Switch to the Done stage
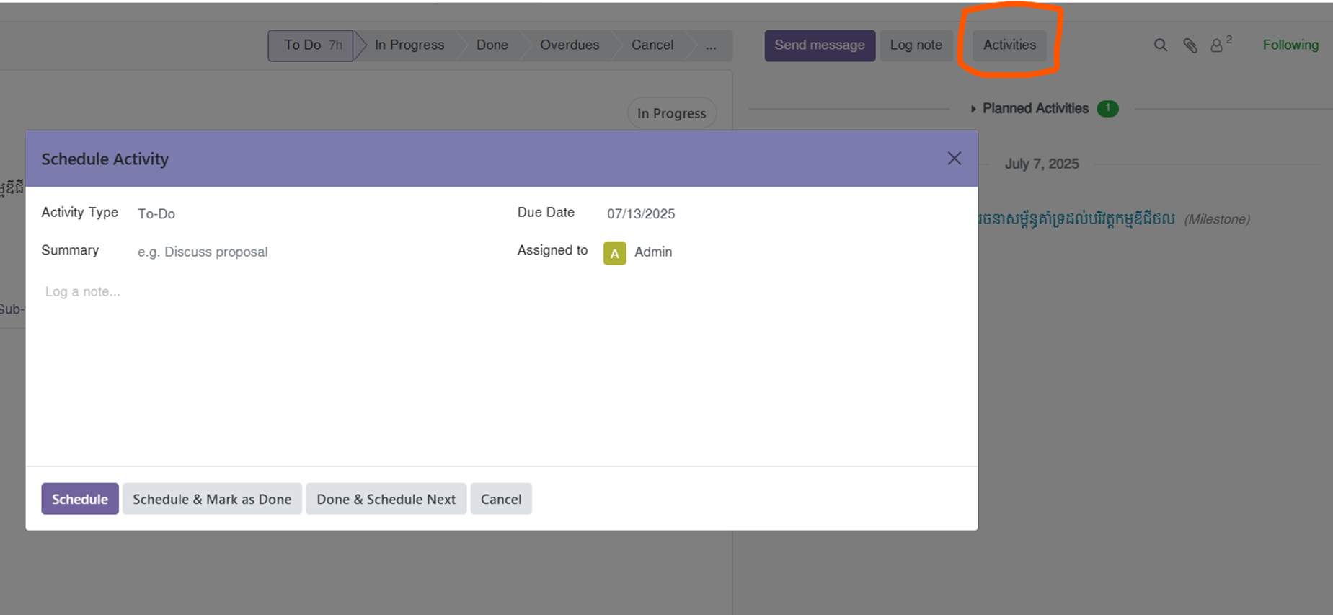This screenshot has height=615, width=1333. (x=492, y=45)
